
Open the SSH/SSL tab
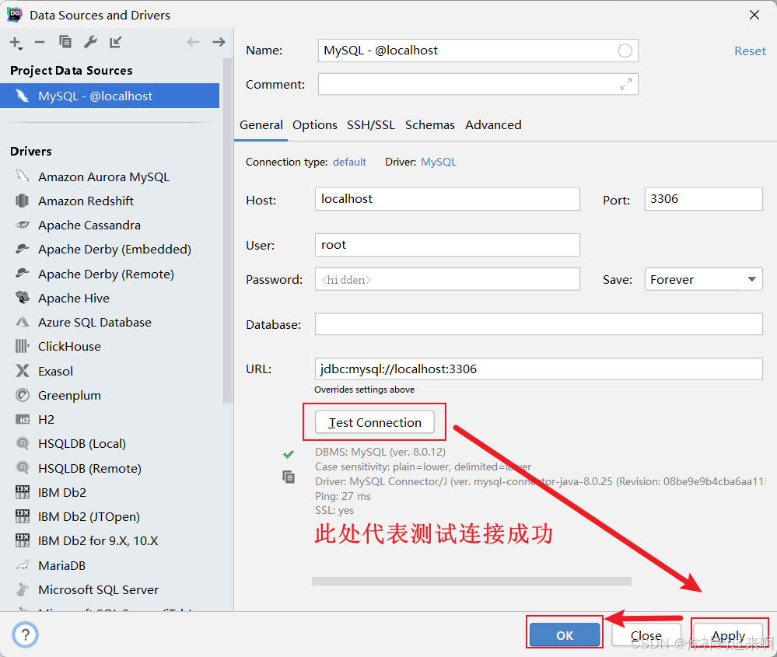pos(371,125)
